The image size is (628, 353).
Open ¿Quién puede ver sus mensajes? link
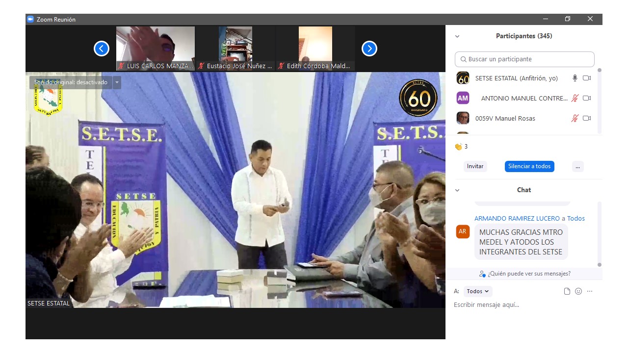coord(525,274)
